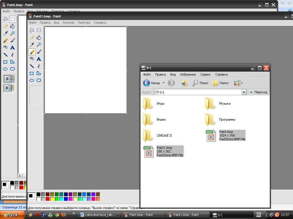Screen dimensions: 293x219
Task: Select the Pencil tool in Paint1.bmp window
Action: click(x=32, y=52)
